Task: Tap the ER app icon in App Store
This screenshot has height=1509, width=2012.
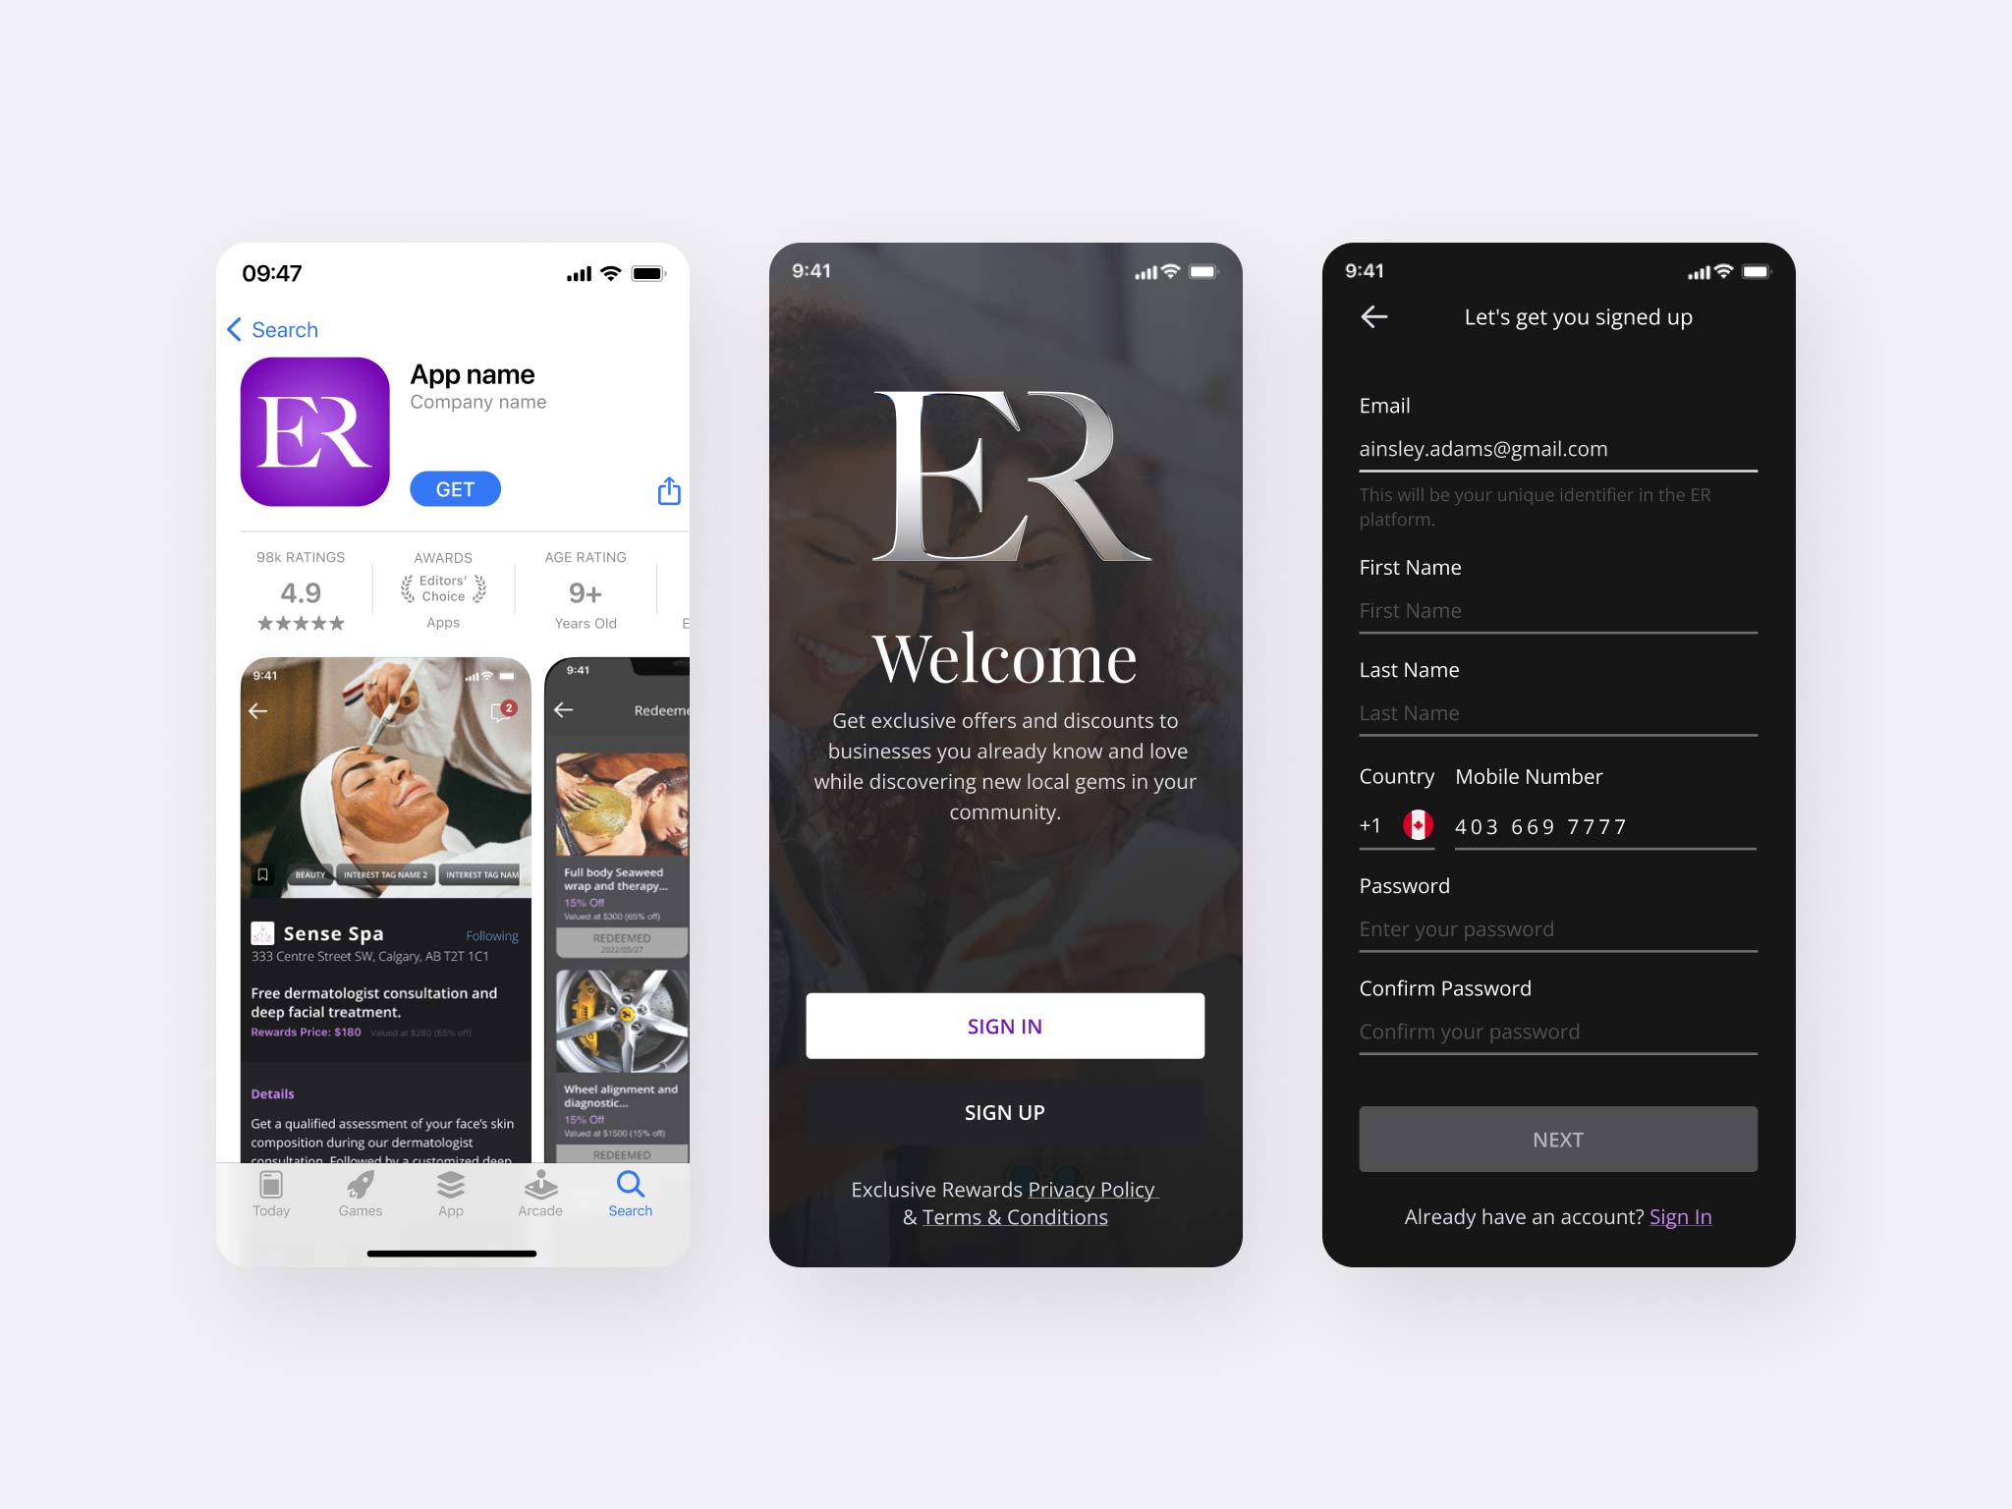Action: point(313,429)
